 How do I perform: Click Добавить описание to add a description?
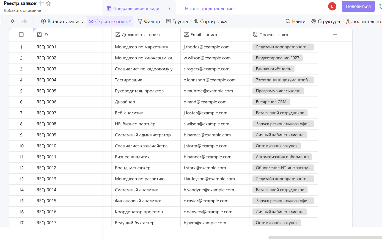pos(22,10)
